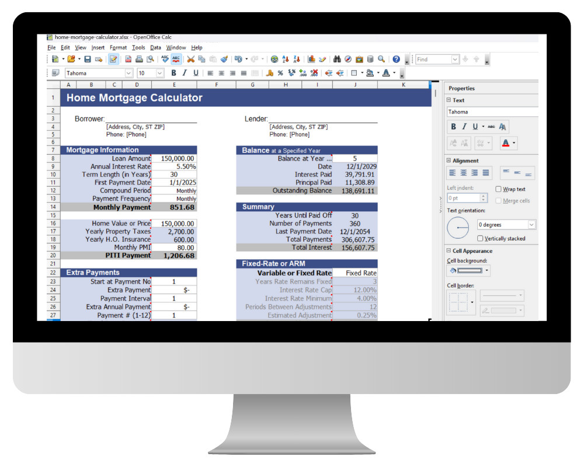Open the Data menu
Image resolution: width=584 pixels, height=467 pixels.
tap(155, 47)
